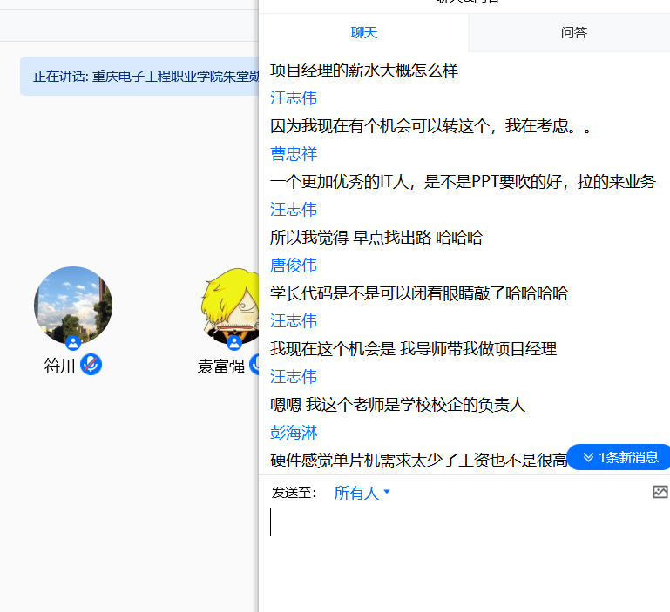
Task: Click the user badge on 符川's avatar
Action: click(x=73, y=343)
